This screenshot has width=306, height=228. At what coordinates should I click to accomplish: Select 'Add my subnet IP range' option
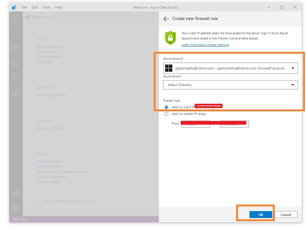click(166, 113)
